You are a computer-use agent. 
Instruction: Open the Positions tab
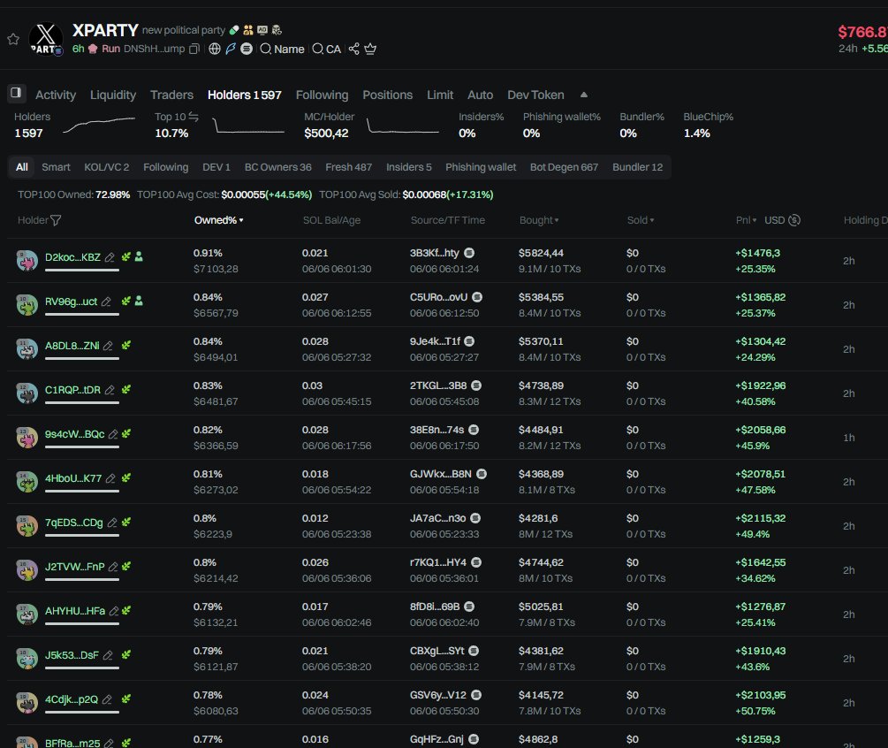[387, 95]
